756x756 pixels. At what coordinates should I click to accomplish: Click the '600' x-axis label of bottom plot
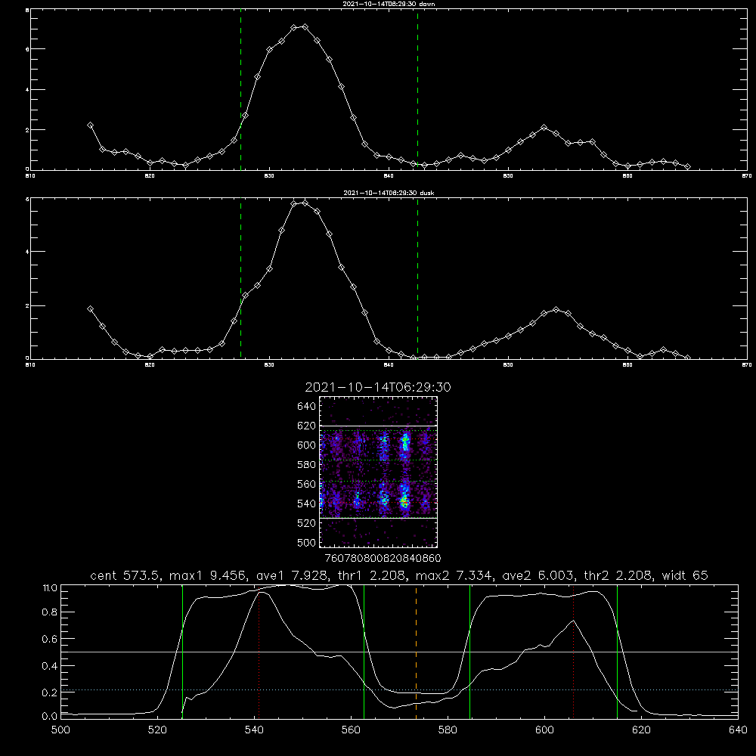point(544,730)
